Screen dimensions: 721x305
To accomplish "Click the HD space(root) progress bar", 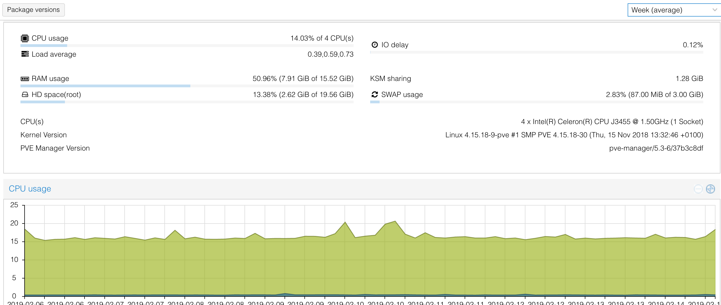I will coord(187,102).
